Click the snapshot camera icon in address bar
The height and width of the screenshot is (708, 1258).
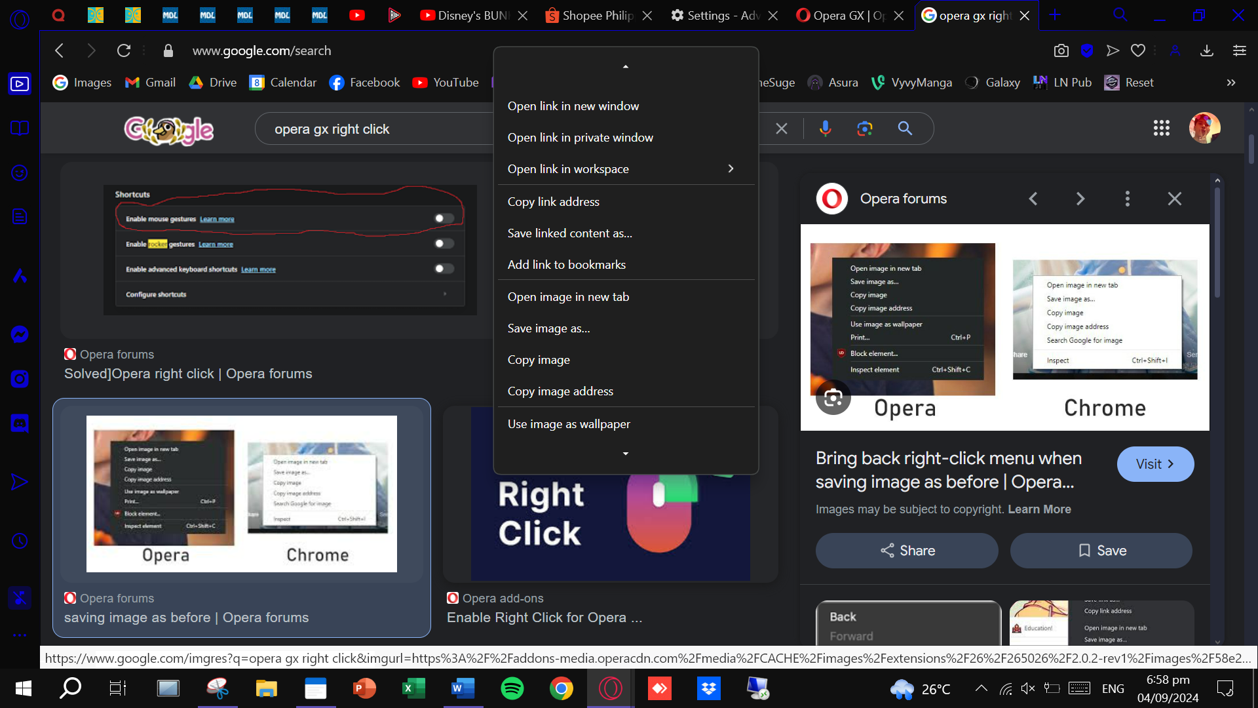point(1061,50)
